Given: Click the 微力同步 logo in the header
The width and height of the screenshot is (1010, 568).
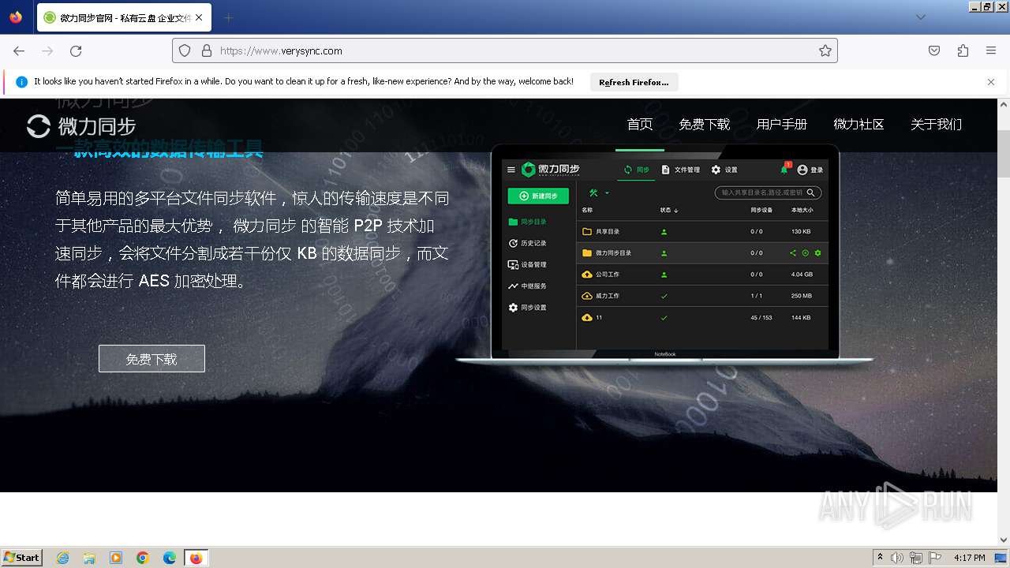Looking at the screenshot, I should pos(81,126).
